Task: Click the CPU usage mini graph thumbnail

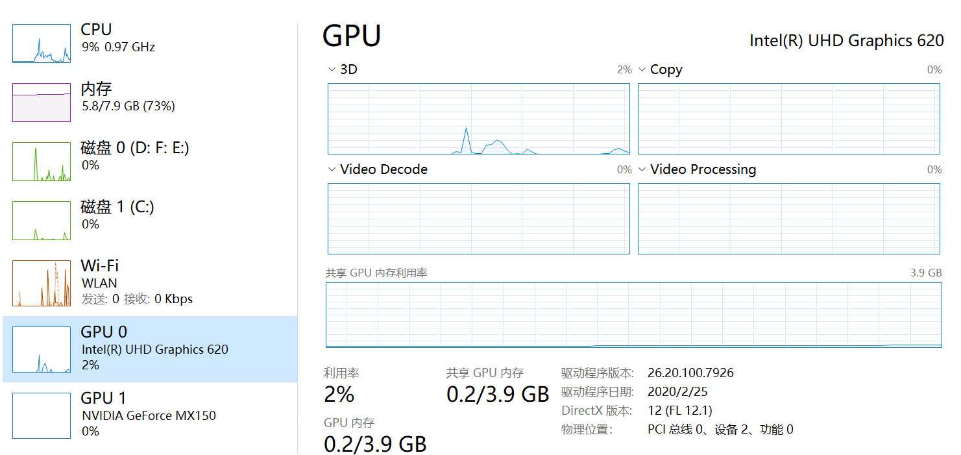Action: (x=41, y=43)
